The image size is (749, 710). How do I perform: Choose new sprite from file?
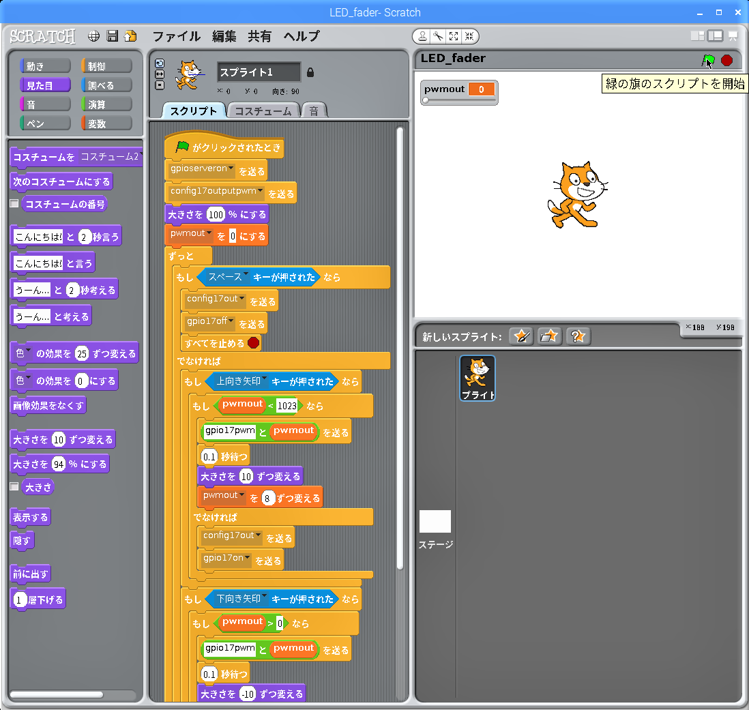[549, 336]
